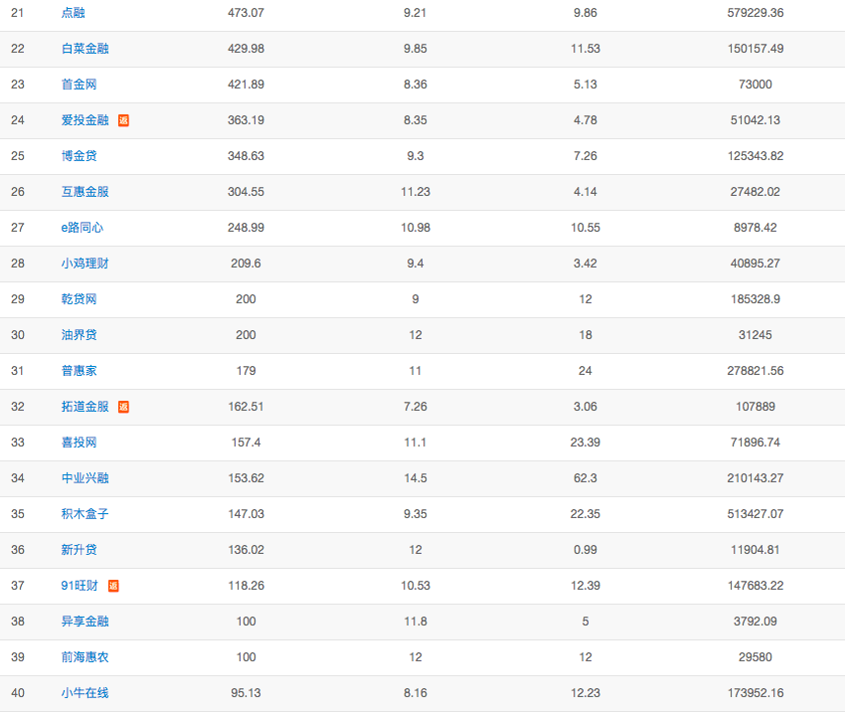The image size is (845, 716).
Task: Select the 62.3 term for 中业兴融
Action: [586, 477]
